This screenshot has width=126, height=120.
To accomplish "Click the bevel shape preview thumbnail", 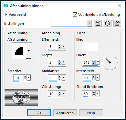I will pyautogui.click(x=19, y=51).
